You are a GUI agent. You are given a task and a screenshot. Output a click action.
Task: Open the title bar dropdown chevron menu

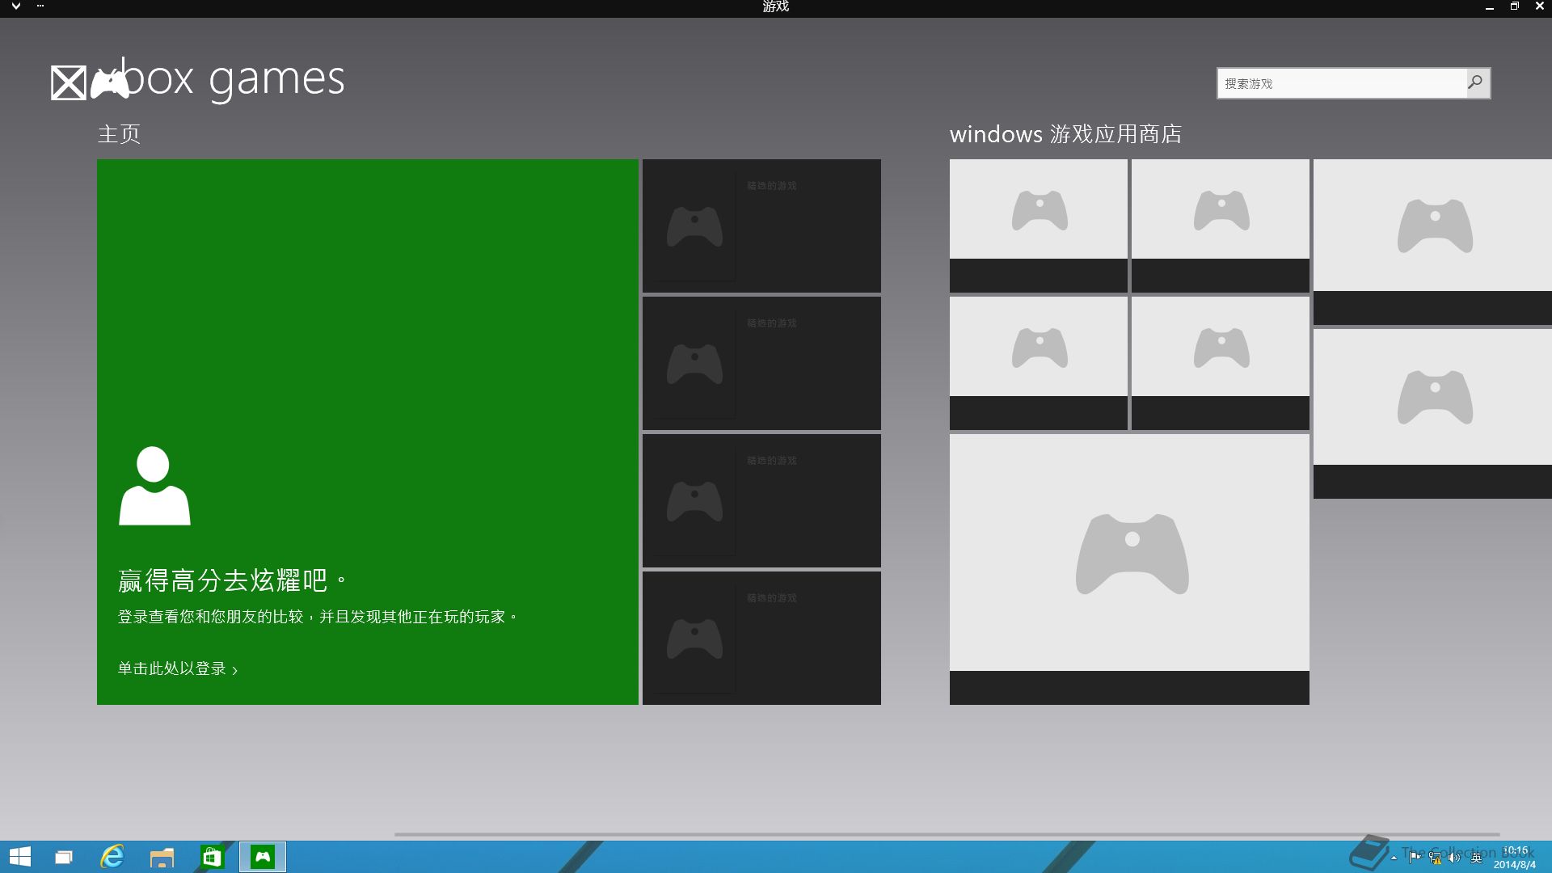point(16,6)
